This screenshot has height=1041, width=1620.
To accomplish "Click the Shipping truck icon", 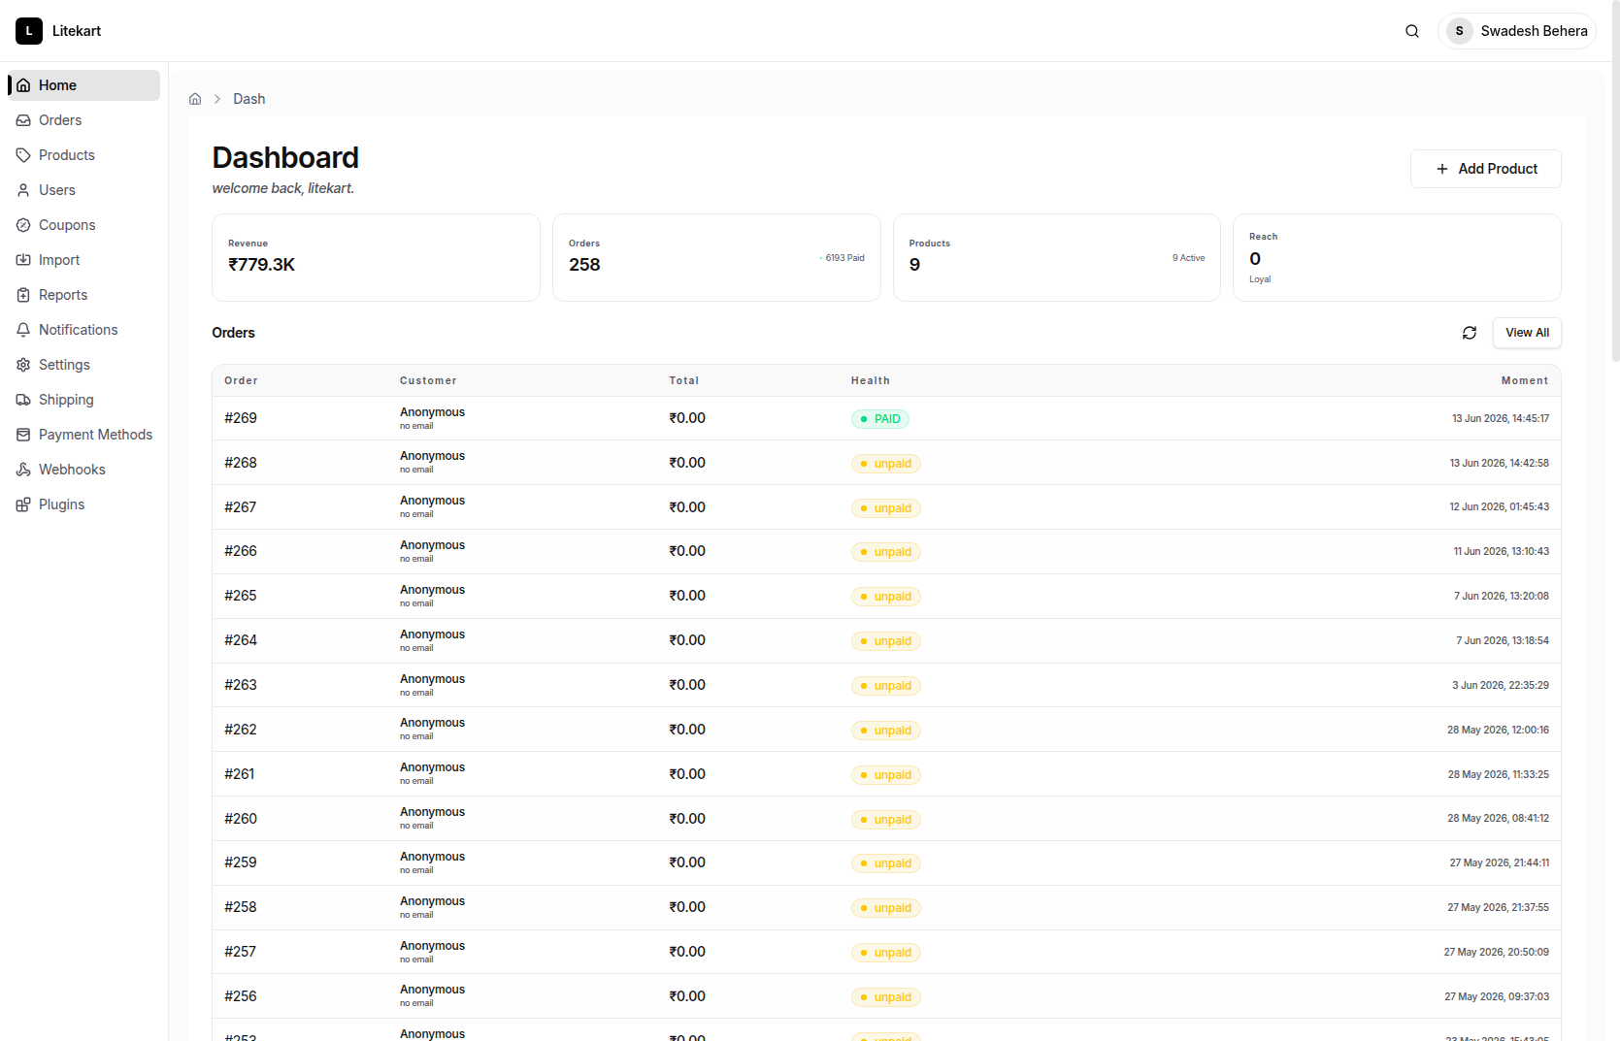I will click(23, 400).
